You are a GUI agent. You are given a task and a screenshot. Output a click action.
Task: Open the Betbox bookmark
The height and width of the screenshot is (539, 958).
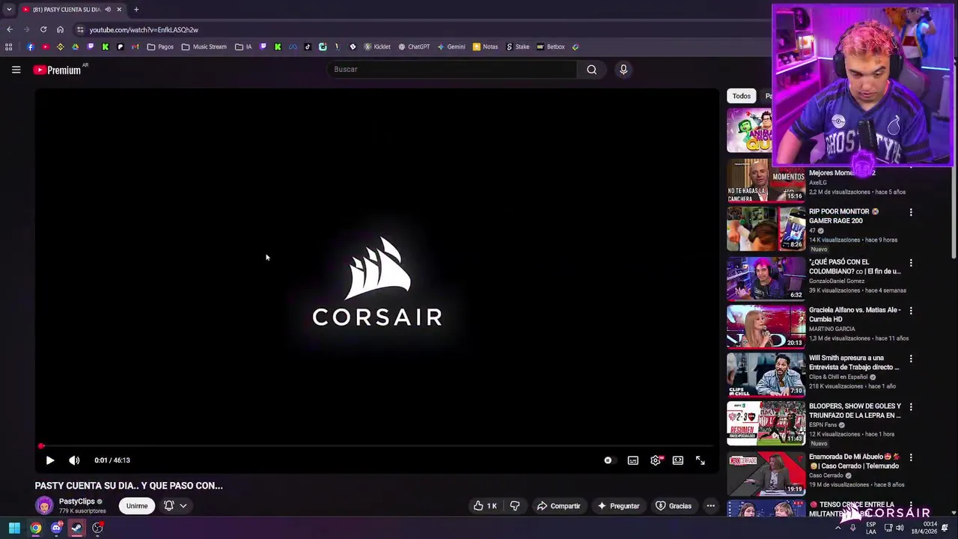coord(551,46)
